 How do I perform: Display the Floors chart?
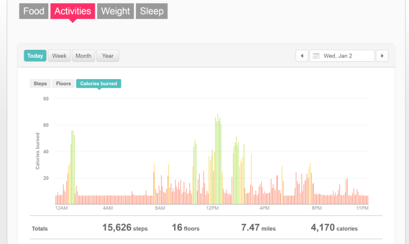point(63,83)
